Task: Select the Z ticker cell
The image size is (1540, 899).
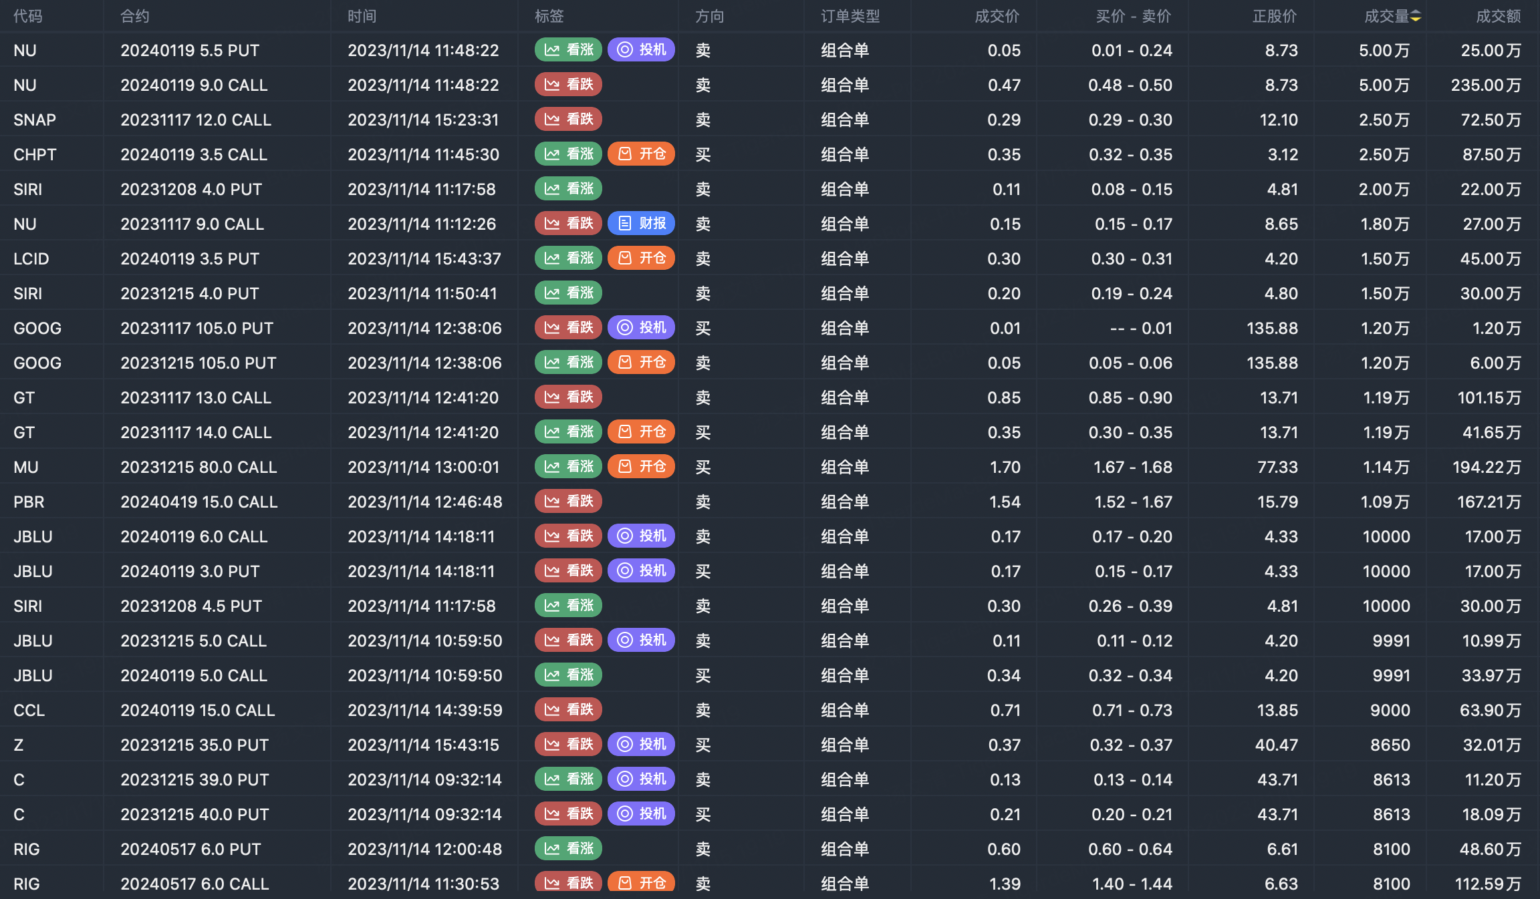Action: 19,745
